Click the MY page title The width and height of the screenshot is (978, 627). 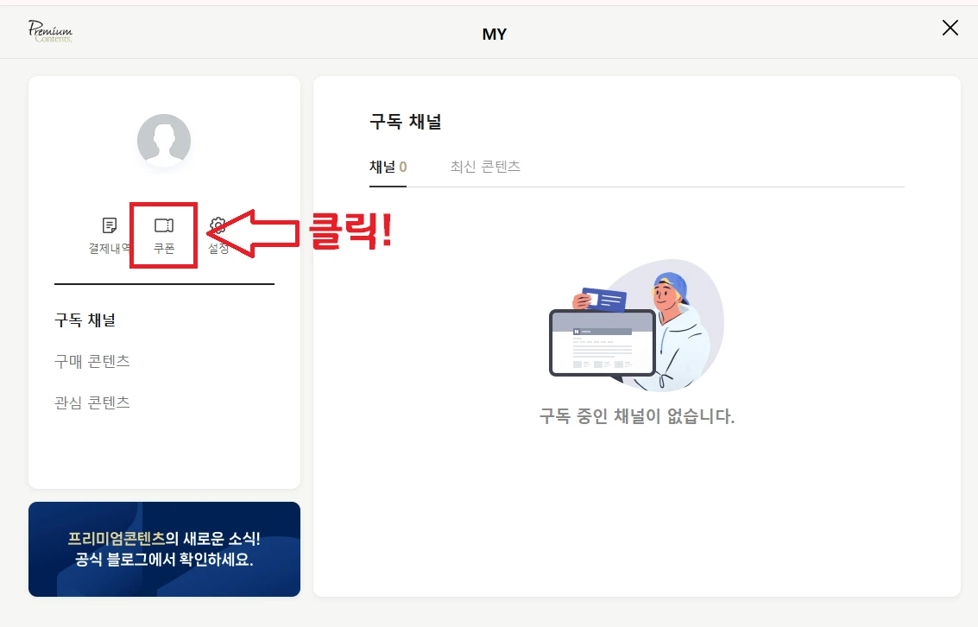click(495, 34)
